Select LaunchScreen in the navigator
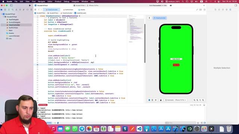 coord(14,36)
